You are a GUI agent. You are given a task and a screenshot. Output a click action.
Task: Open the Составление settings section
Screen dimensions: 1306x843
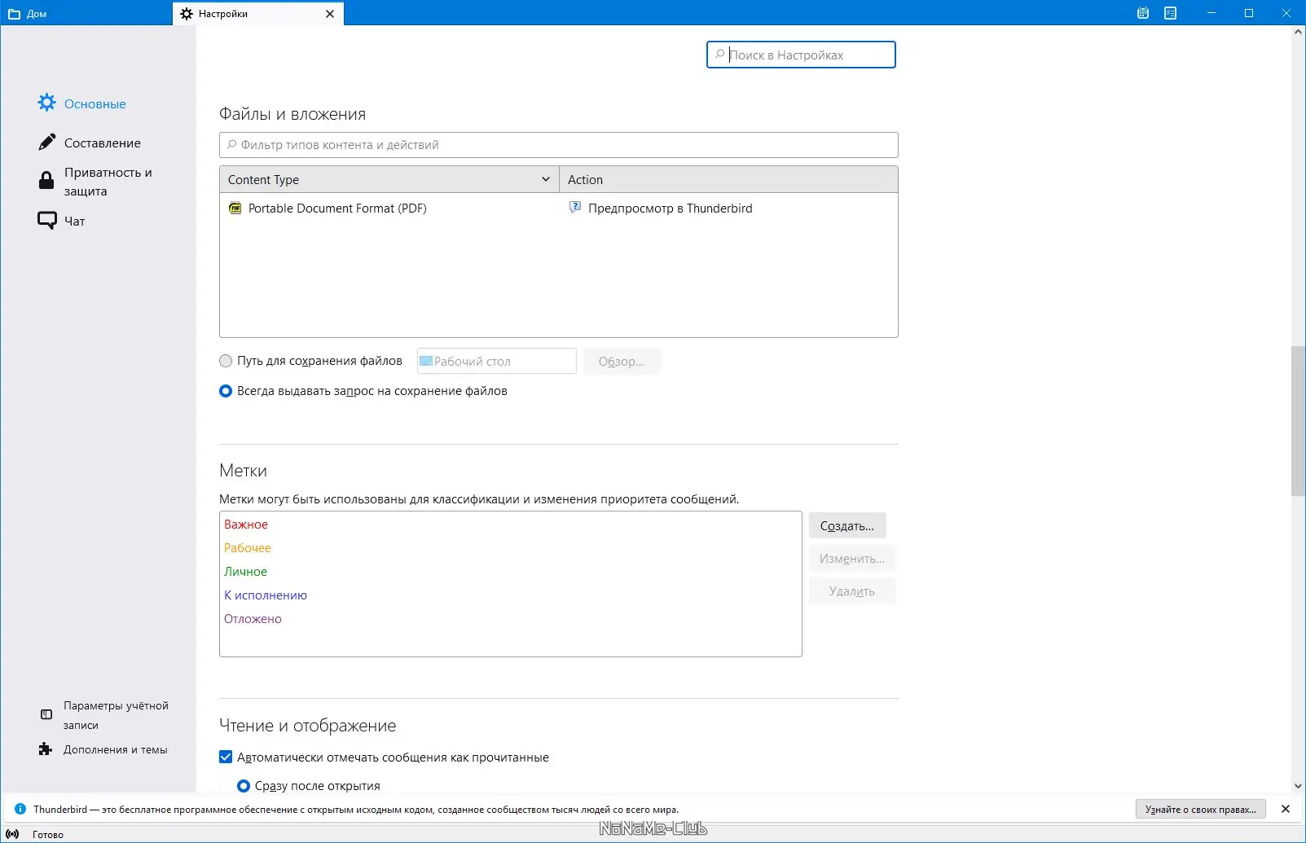pos(90,143)
